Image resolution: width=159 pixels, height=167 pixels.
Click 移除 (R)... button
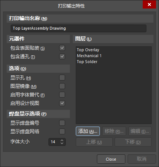(114, 131)
